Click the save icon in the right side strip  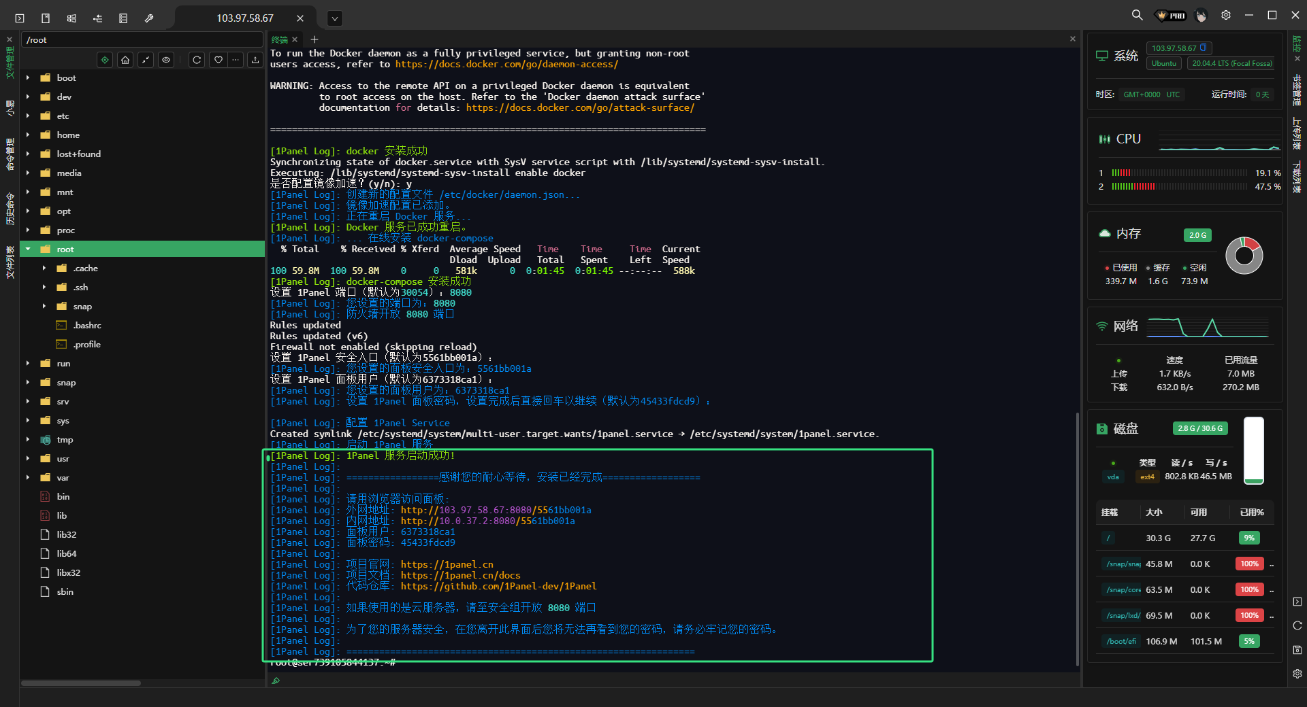click(x=1297, y=650)
